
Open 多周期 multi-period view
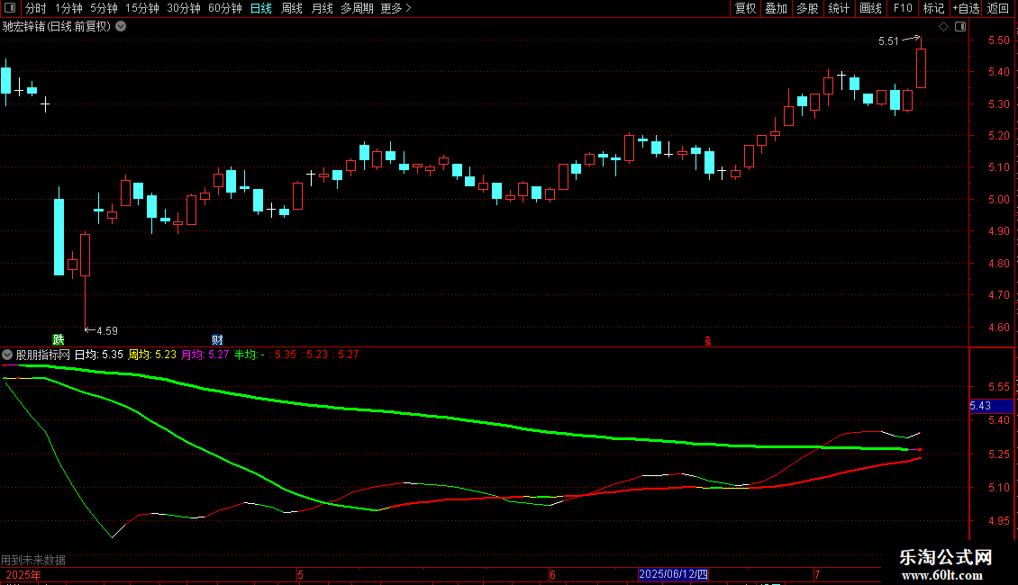click(357, 8)
